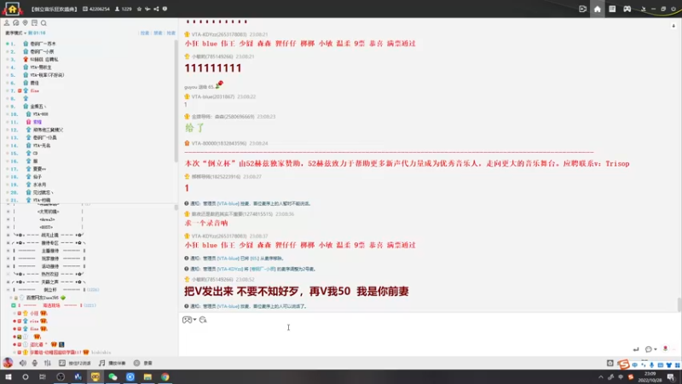682x384 pixels.
Task: Open the headset service icon in left toolbar
Action: click(16, 23)
